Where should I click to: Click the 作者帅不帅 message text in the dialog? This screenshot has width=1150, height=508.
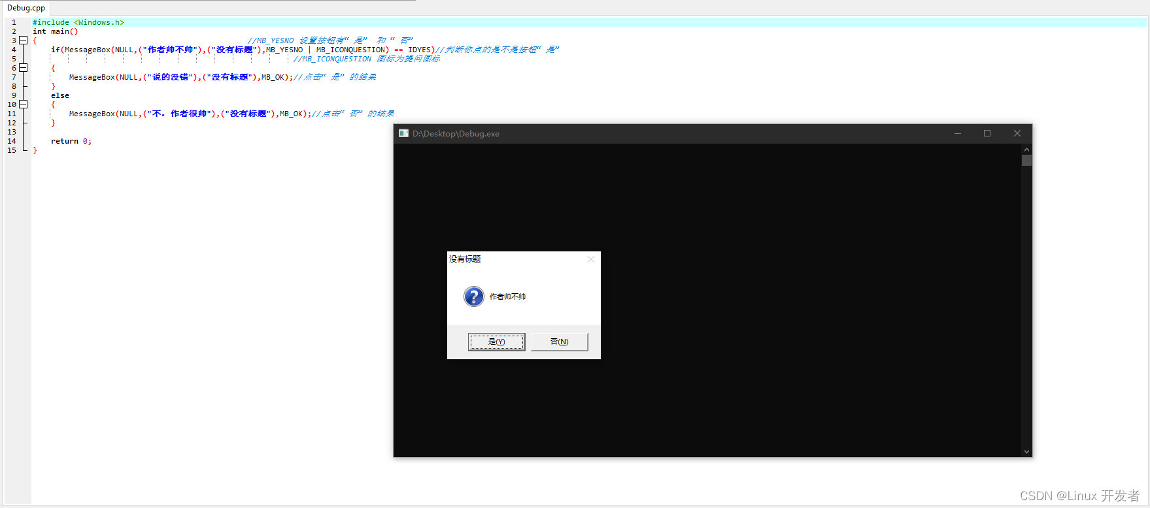coord(507,296)
